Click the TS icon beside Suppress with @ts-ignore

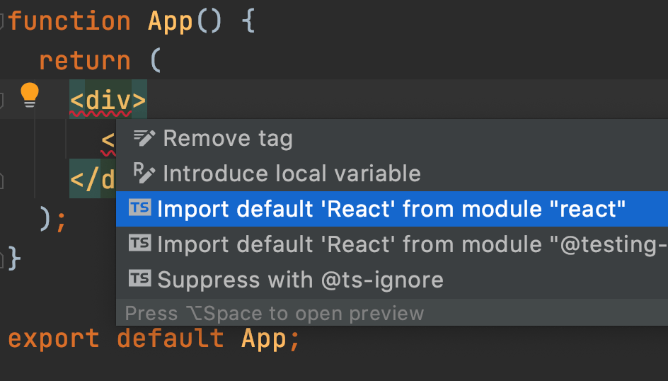[139, 279]
